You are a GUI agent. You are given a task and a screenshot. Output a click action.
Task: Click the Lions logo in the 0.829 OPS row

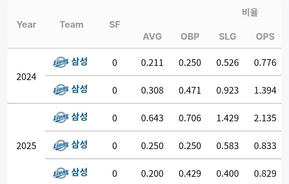point(61,173)
